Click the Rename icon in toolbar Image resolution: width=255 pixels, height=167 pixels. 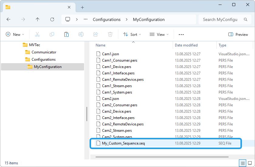[81, 35]
